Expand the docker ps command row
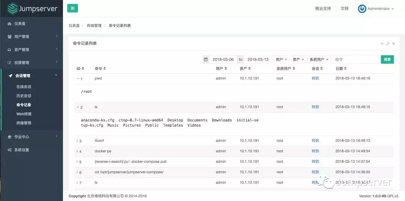The width and height of the screenshot is (405, 201). pyautogui.click(x=78, y=151)
